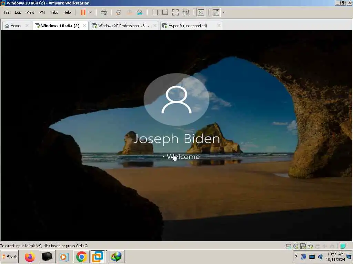Enter full screen mode icon
This screenshot has height=264, width=353.
(175, 12)
